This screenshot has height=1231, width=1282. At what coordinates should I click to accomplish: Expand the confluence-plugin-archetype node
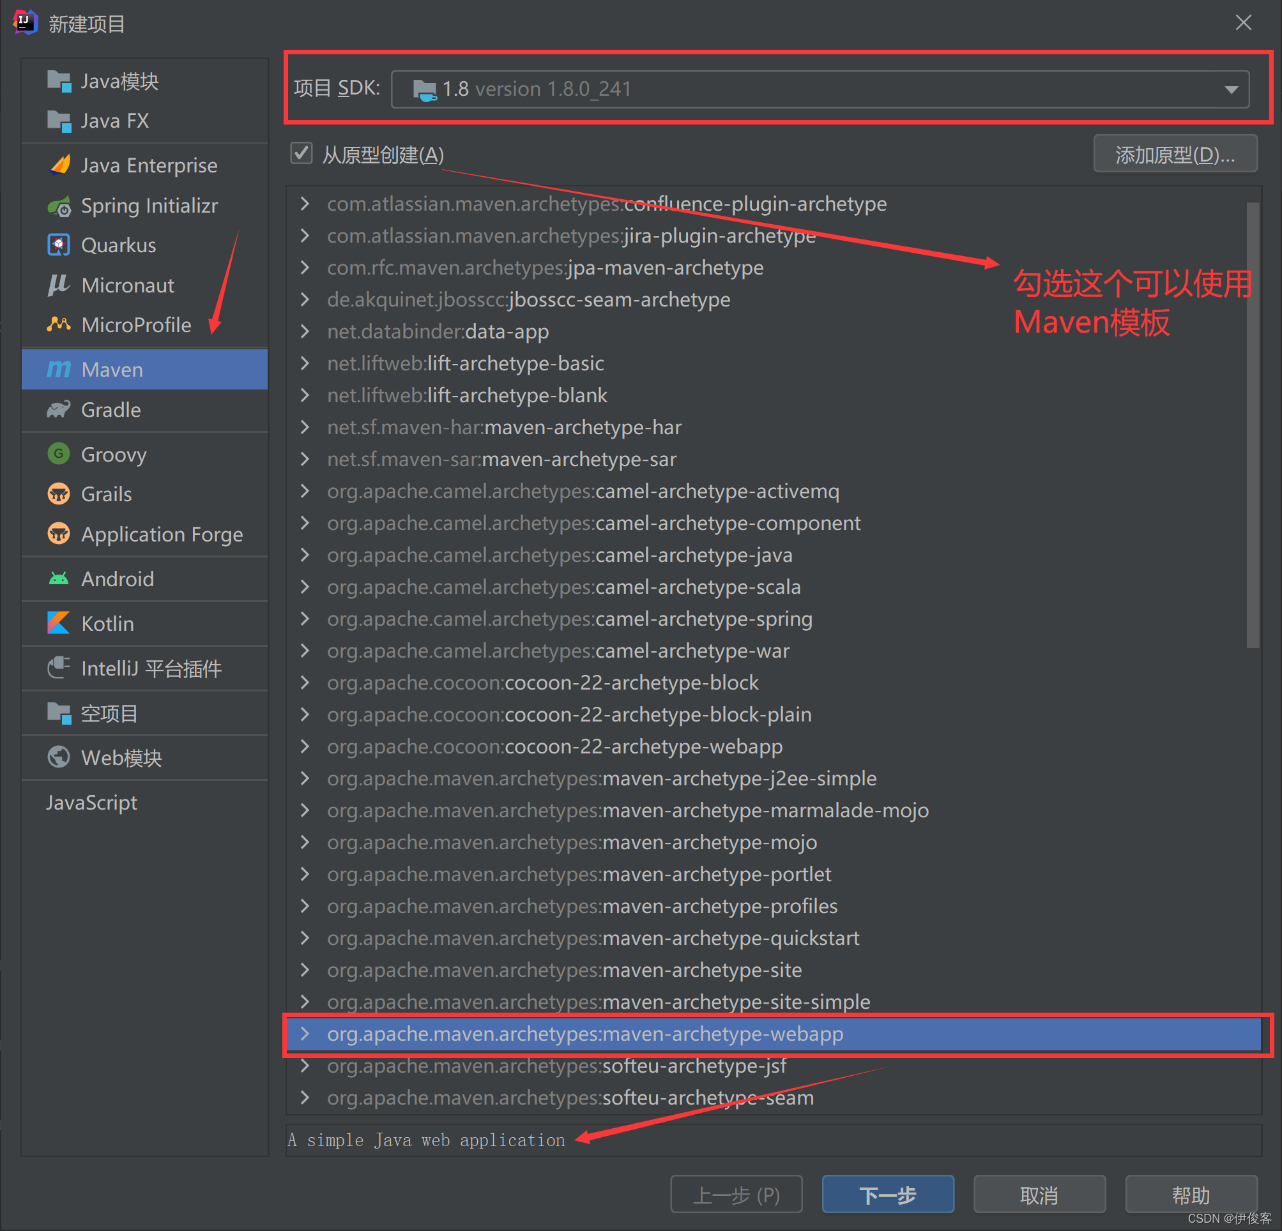pyautogui.click(x=305, y=203)
